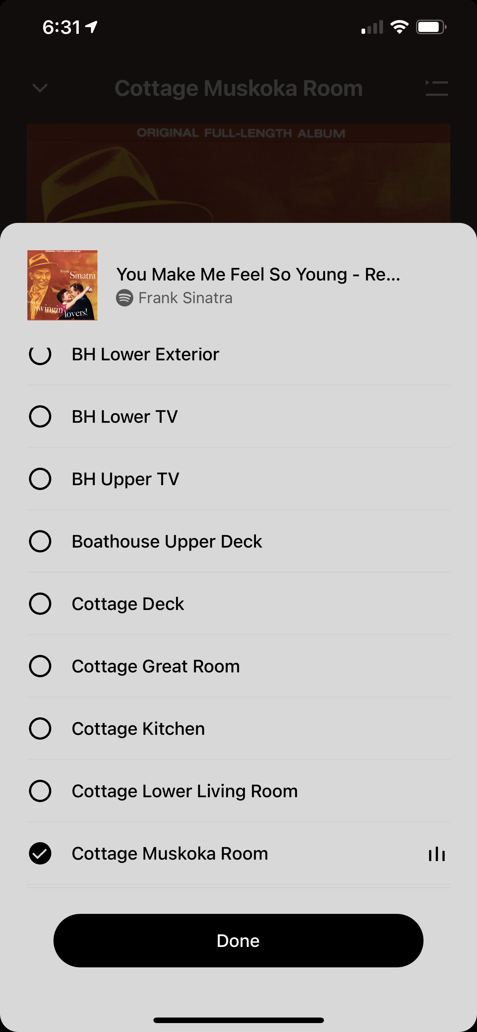Add Cottage Kitchen to the group
This screenshot has height=1032, width=477.
(x=238, y=729)
